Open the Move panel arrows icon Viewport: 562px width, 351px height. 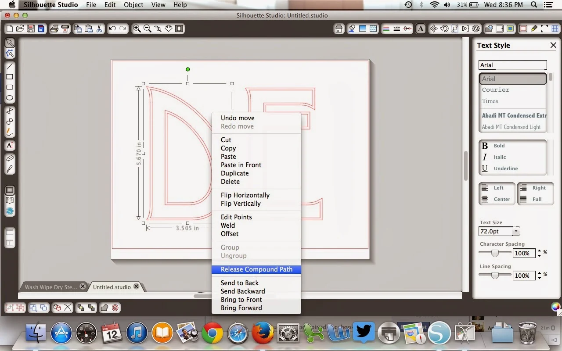tap(434, 29)
